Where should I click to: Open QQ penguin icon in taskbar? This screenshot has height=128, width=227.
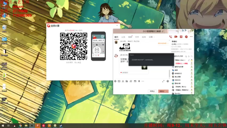(14, 126)
